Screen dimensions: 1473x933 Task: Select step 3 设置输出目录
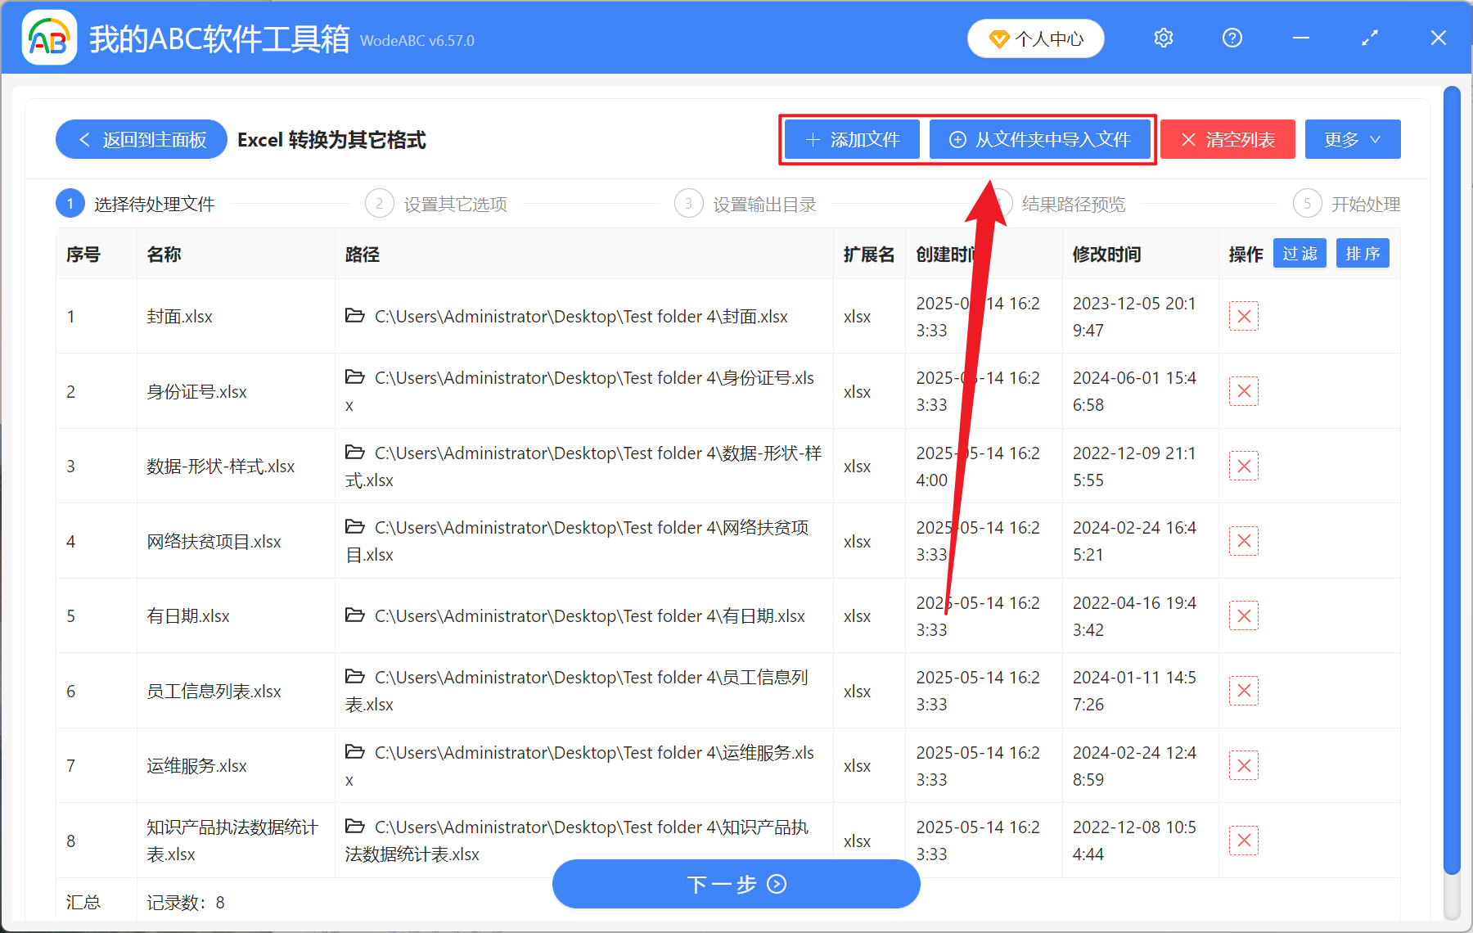coord(763,204)
